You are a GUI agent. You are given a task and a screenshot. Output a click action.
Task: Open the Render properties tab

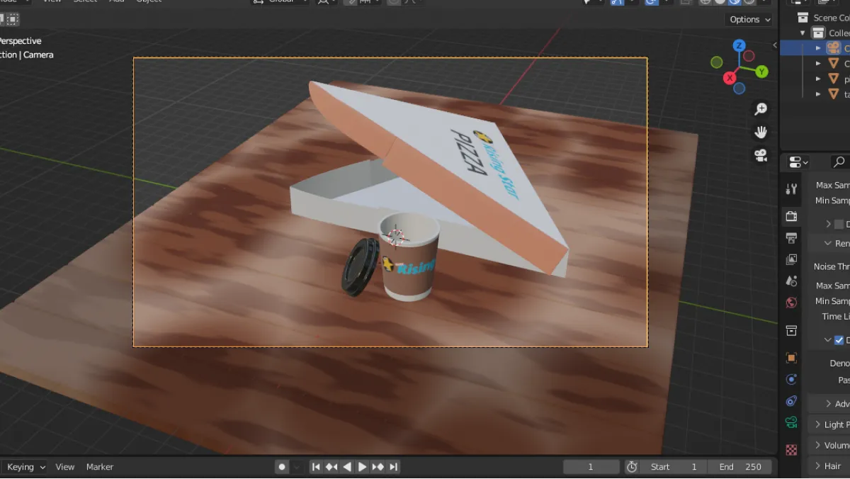coord(792,216)
